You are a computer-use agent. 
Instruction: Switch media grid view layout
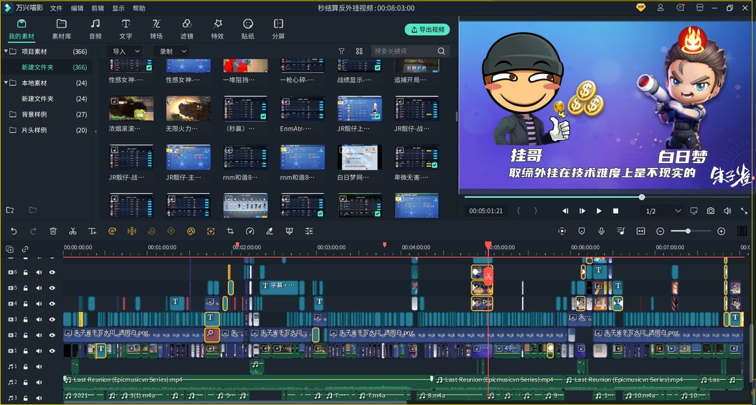click(x=359, y=51)
